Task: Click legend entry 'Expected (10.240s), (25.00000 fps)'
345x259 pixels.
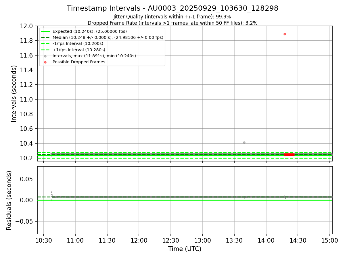Action: point(90,31)
